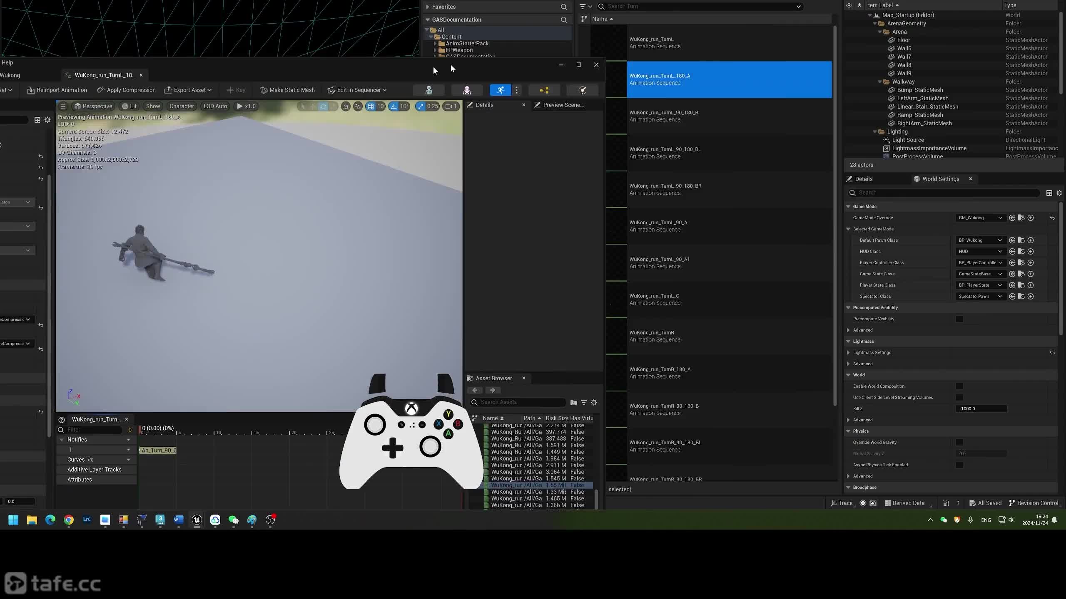Expand Lightmass Settings row
Image resolution: width=1066 pixels, height=599 pixels.
(x=848, y=352)
